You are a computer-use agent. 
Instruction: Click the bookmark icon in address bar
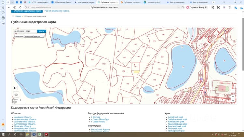click(183, 7)
